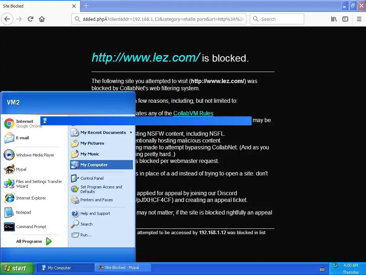This screenshot has height=275, width=366.
Task: Select the Site Blocked browser tab
Action: pyautogui.click(x=40, y=6)
